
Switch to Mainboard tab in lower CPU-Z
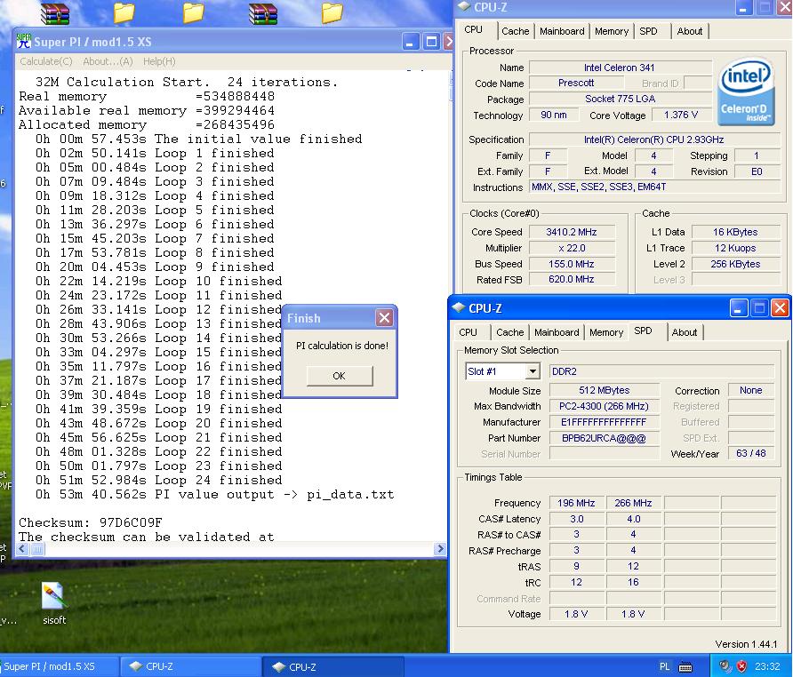[x=557, y=332]
